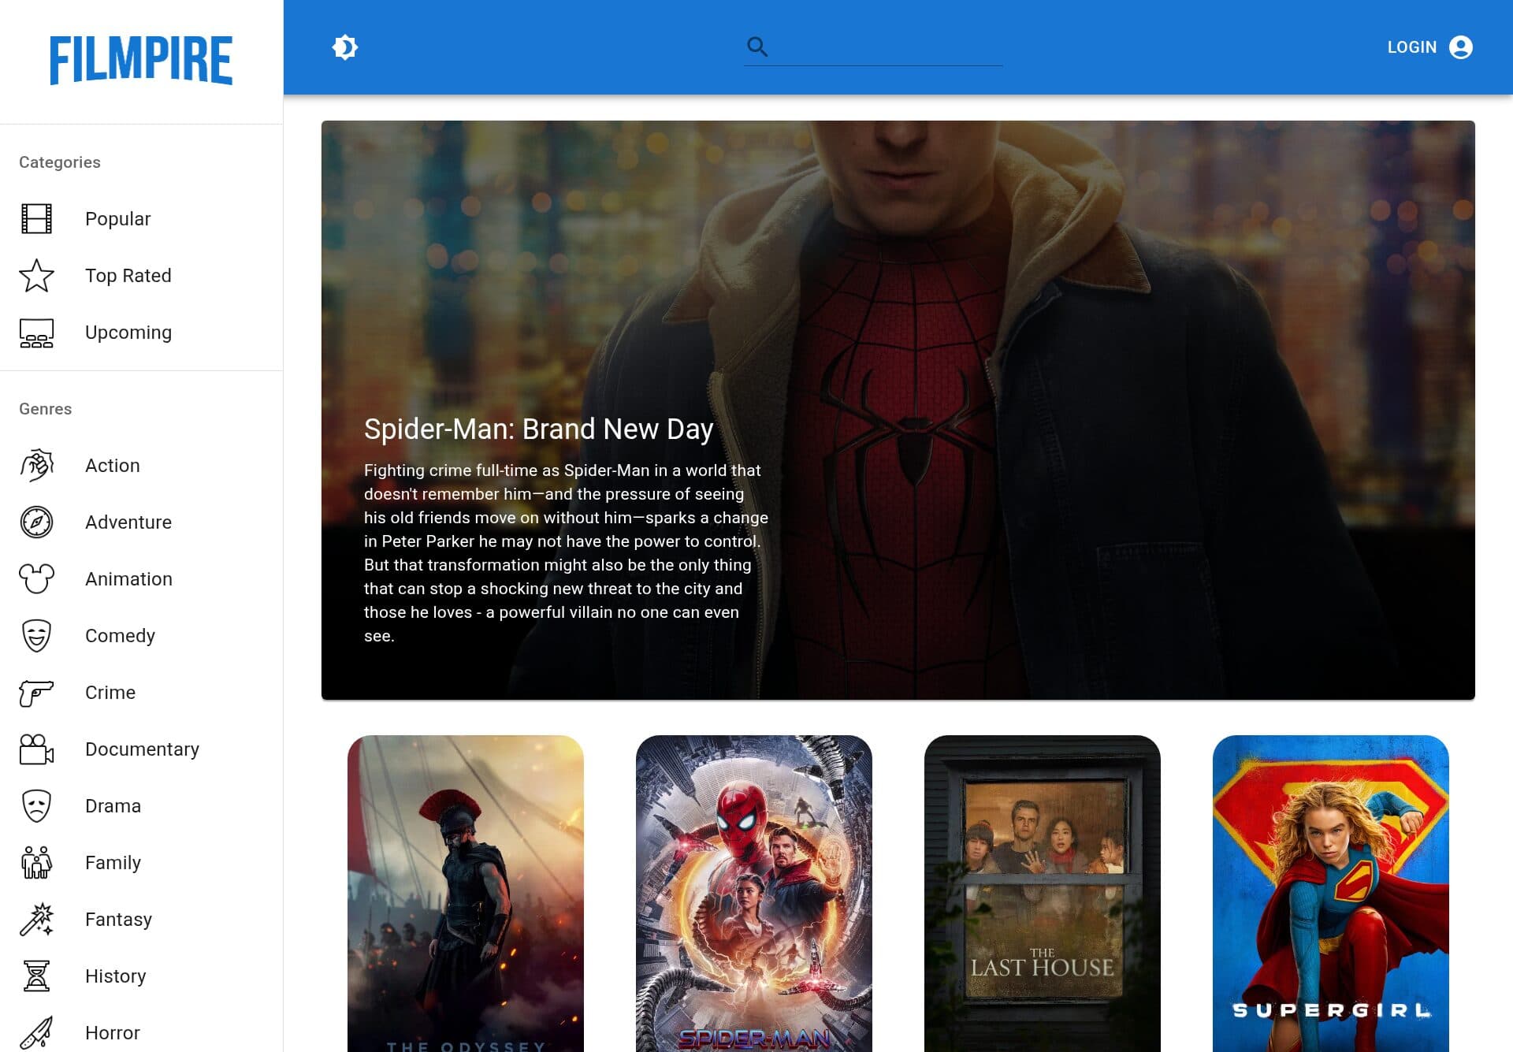
Task: Click the Horror knife icon
Action: (x=36, y=1032)
